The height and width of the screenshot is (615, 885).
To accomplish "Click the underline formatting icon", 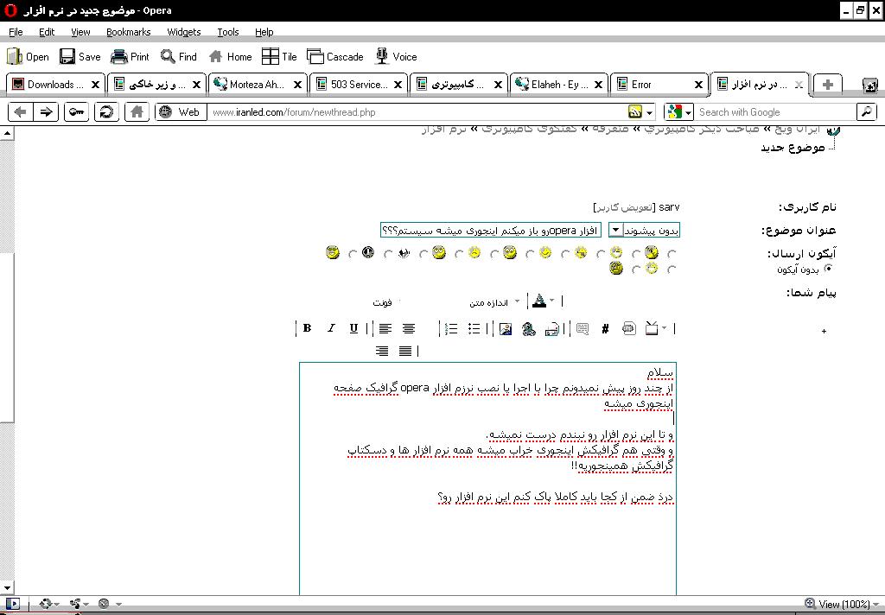I will 353,328.
